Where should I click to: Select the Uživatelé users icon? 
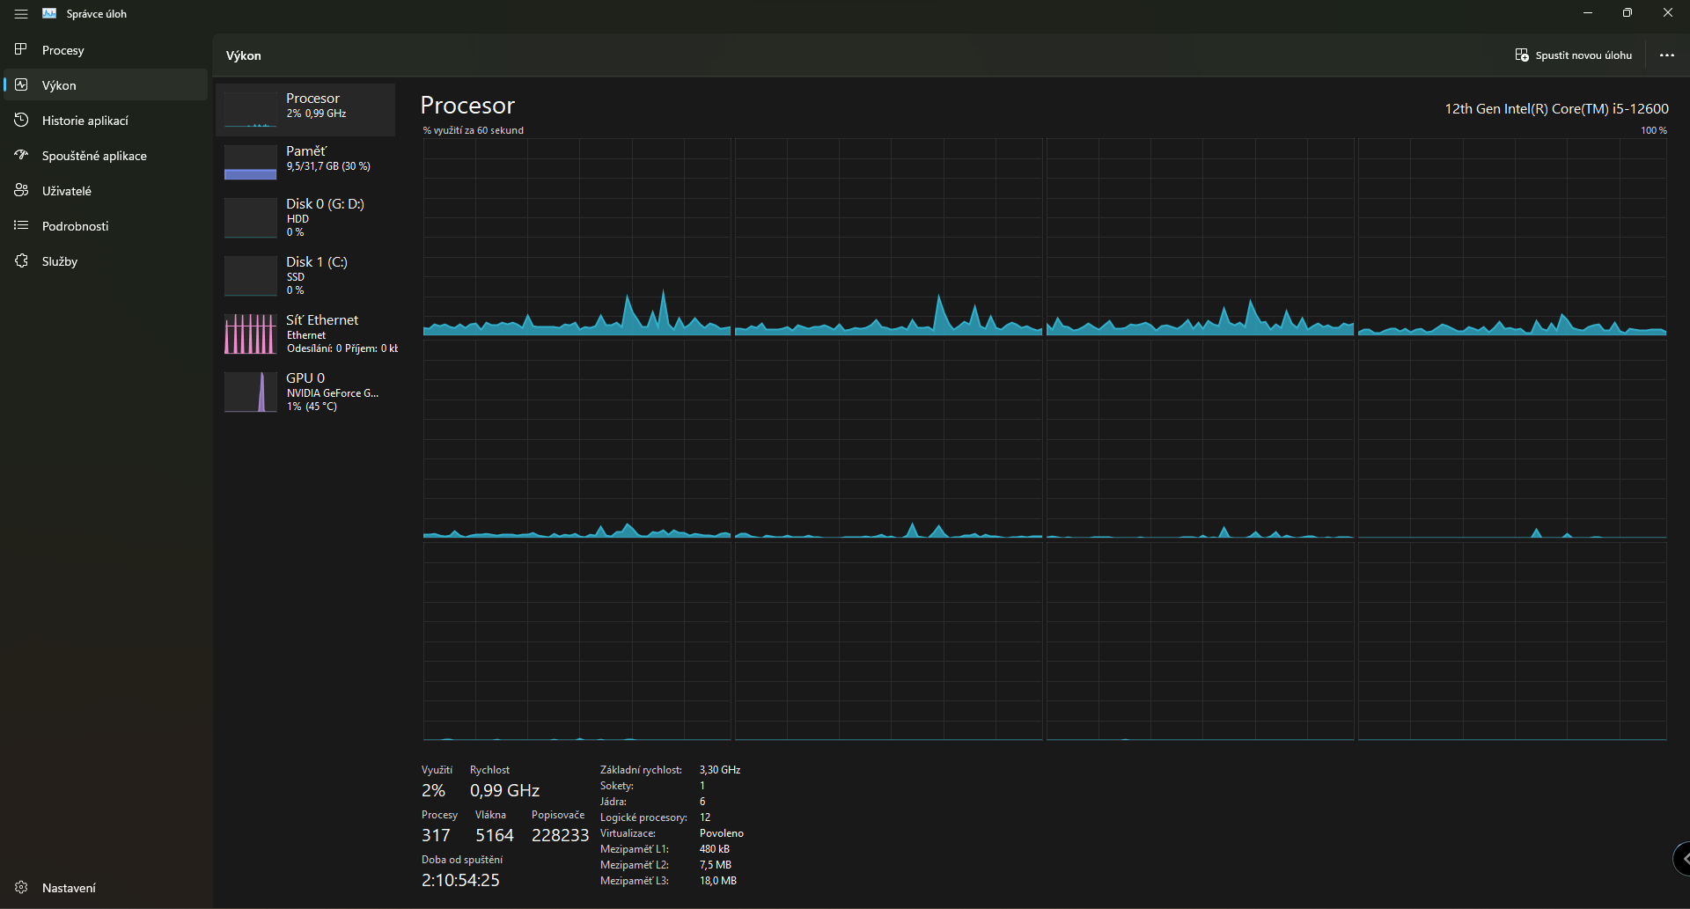tap(21, 190)
